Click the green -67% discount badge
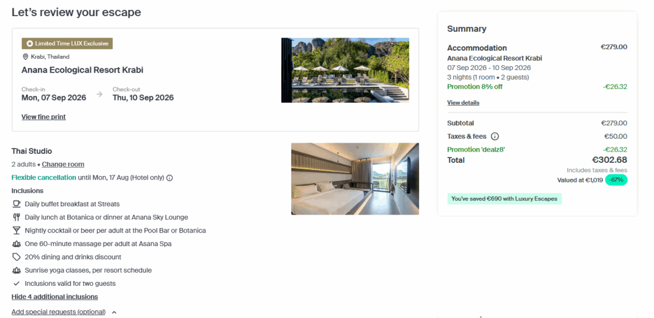This screenshot has height=318, width=654. (616, 180)
